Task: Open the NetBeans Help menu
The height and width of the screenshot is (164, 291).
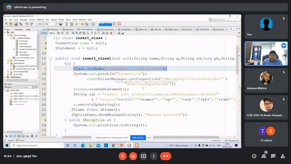Action: click(90, 20)
